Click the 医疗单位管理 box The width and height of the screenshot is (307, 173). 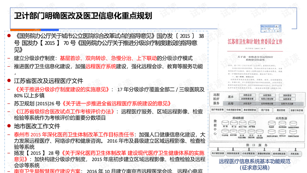[217, 110]
